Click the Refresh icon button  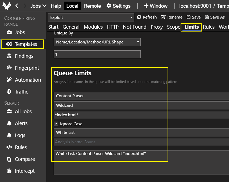[139, 17]
